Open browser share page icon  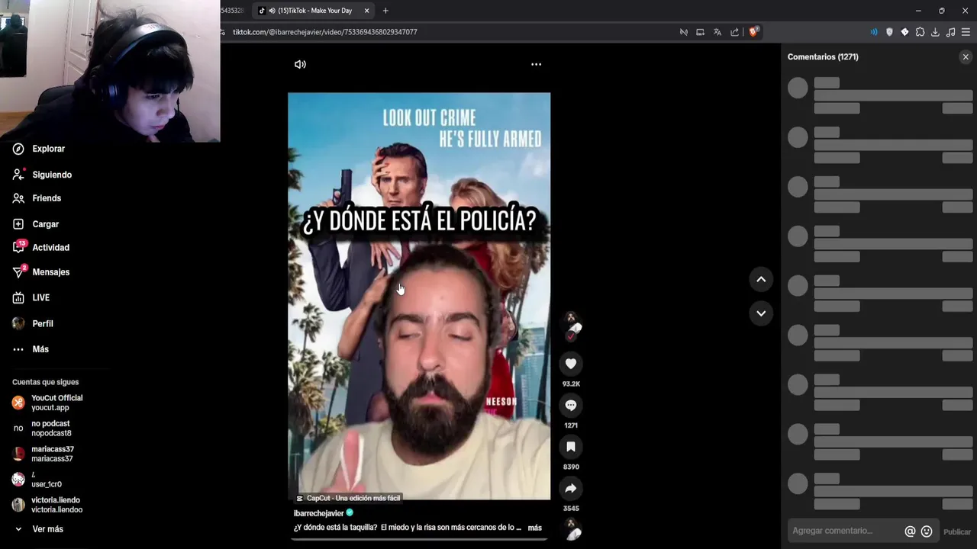coord(734,32)
